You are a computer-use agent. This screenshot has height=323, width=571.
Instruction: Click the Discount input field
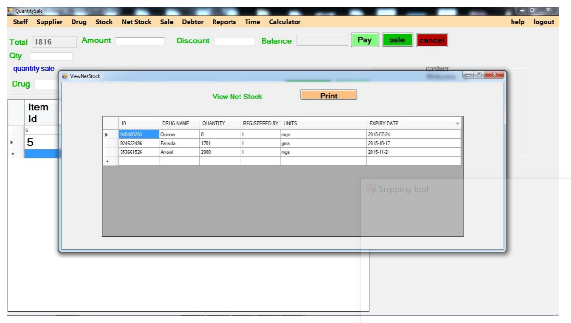(234, 41)
